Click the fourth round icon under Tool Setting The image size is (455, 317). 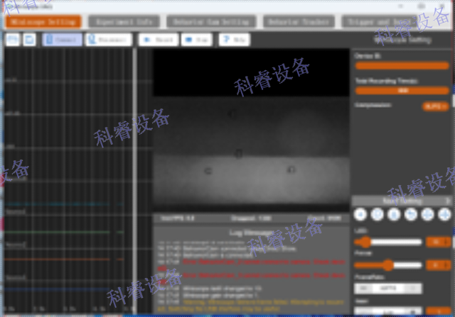tap(412, 215)
